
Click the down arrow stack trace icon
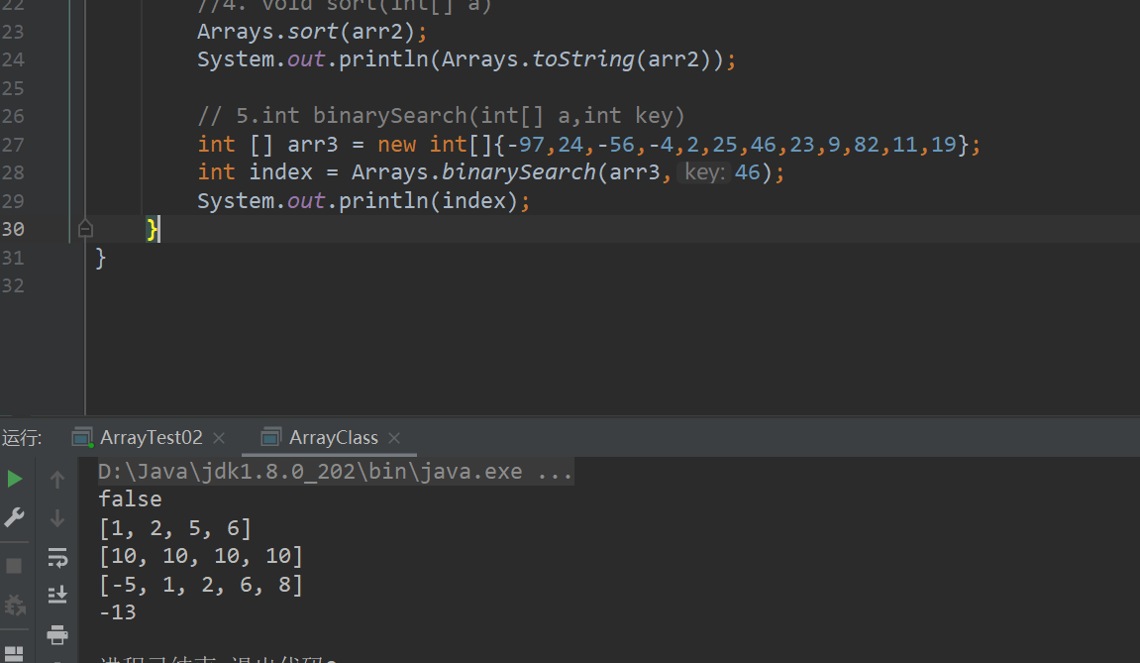tap(57, 517)
